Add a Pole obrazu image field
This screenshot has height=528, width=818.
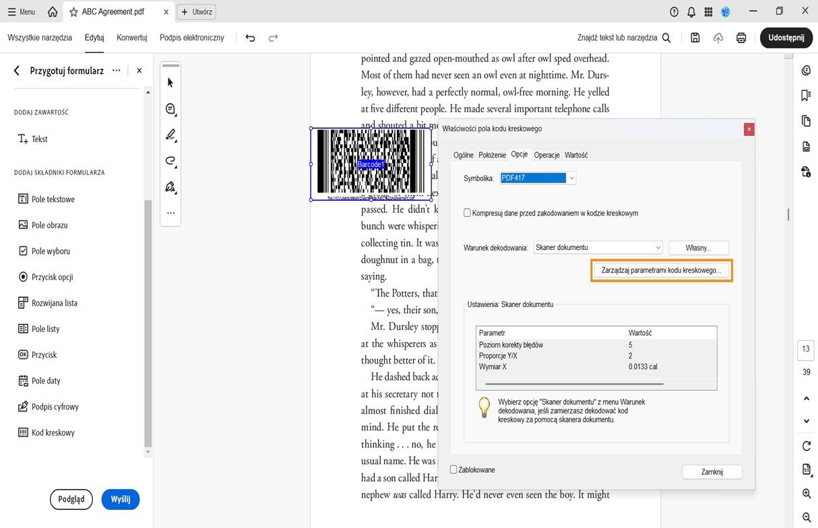(42, 225)
